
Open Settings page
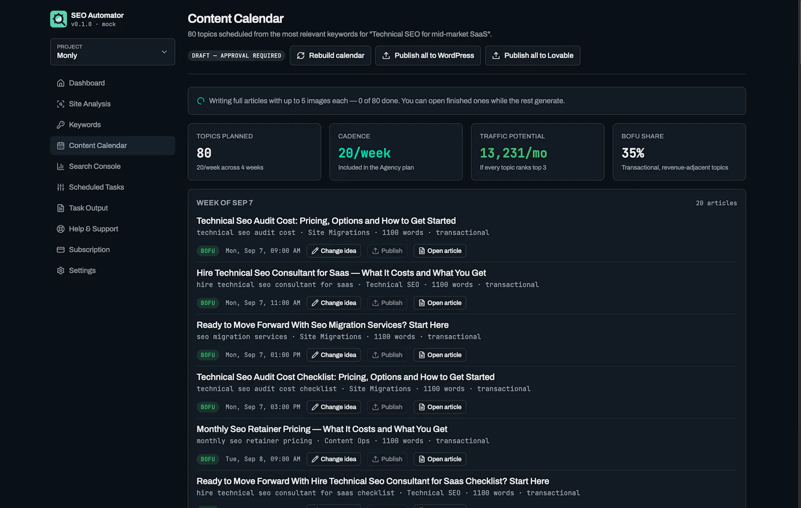pos(113,271)
